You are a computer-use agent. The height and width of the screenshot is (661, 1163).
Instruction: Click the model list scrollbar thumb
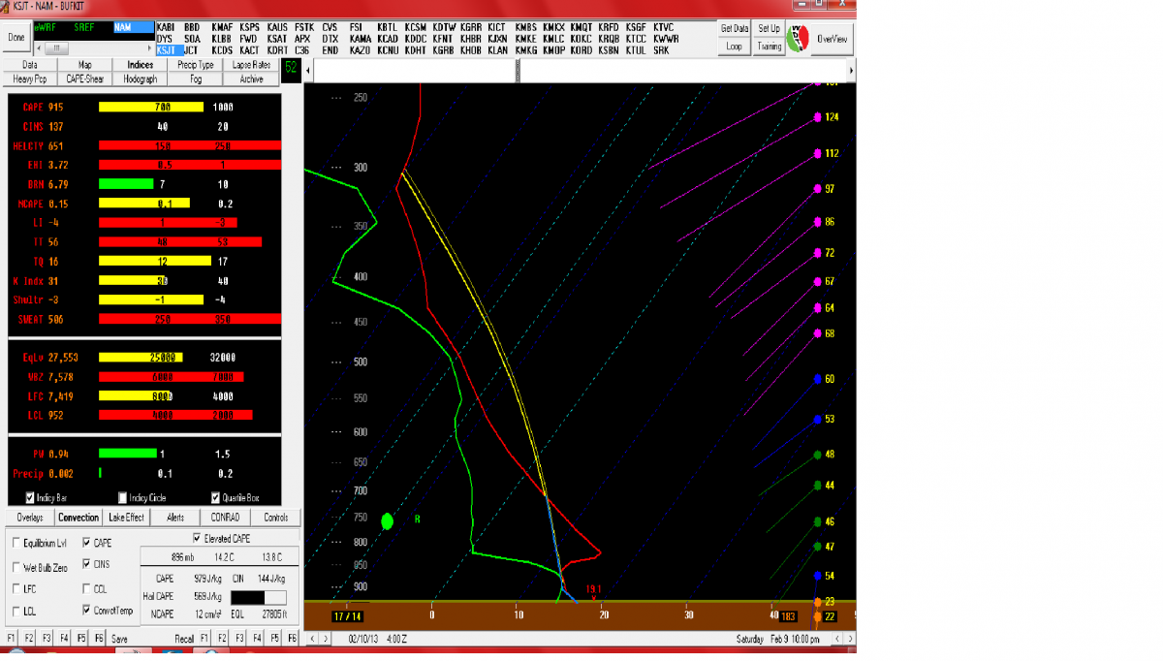(58, 47)
